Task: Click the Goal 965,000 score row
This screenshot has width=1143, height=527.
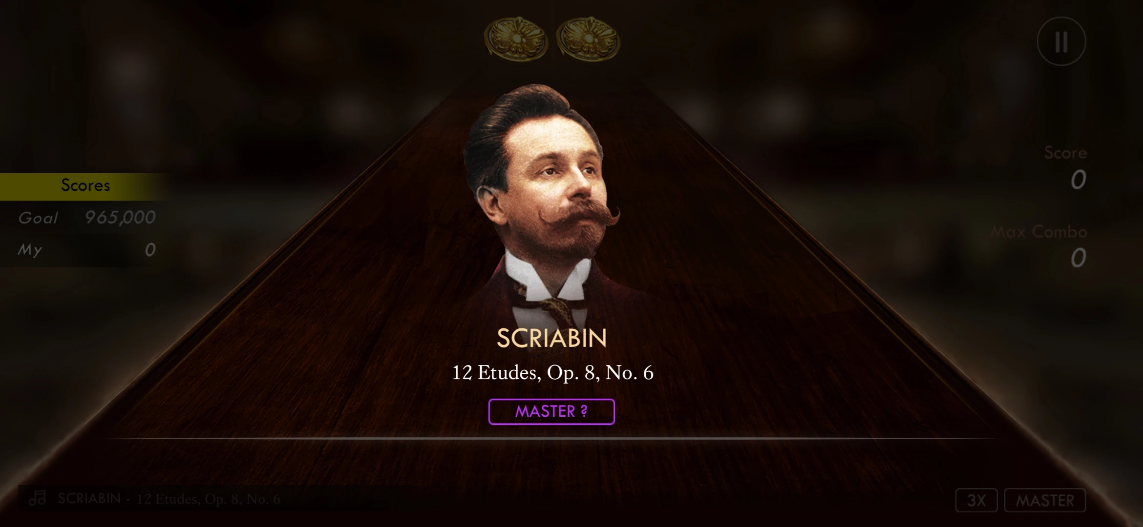Action: pos(86,217)
